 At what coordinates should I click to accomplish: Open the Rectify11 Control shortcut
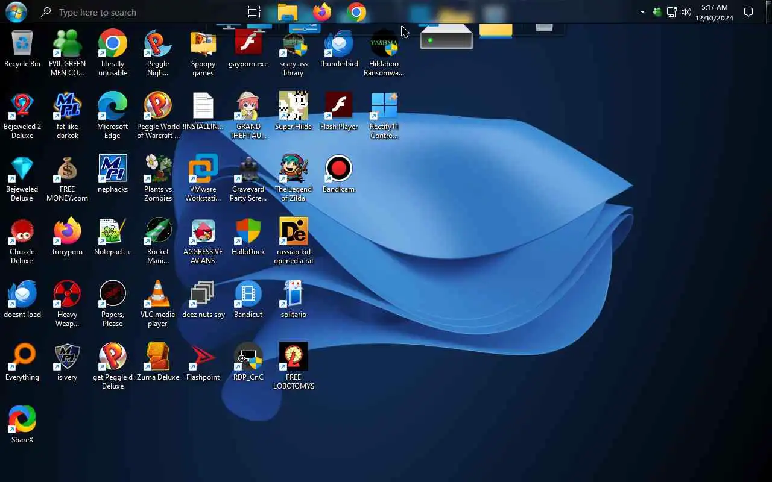click(x=384, y=116)
